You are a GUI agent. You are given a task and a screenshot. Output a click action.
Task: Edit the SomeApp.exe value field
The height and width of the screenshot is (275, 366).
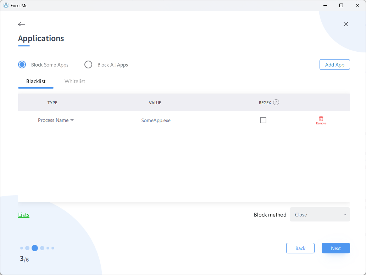(x=156, y=120)
